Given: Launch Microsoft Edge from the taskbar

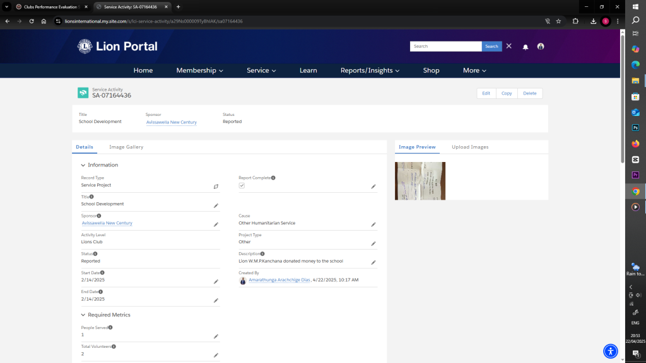Looking at the screenshot, I should [x=635, y=65].
